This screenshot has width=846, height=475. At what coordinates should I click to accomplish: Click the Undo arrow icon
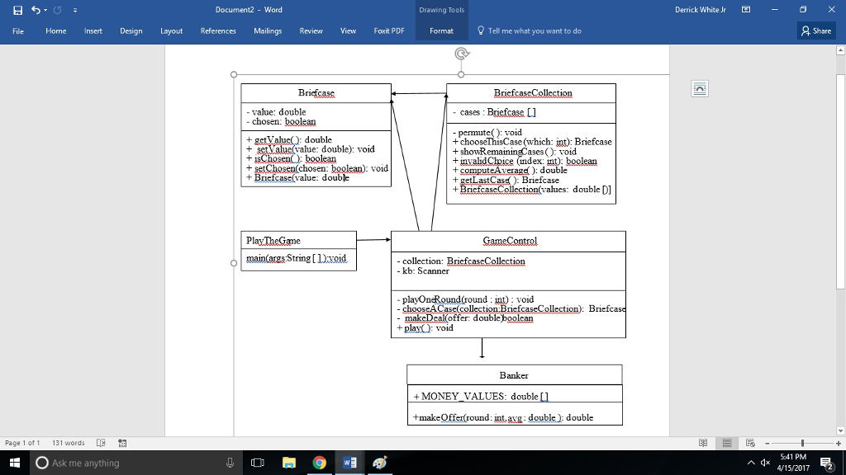click(36, 10)
